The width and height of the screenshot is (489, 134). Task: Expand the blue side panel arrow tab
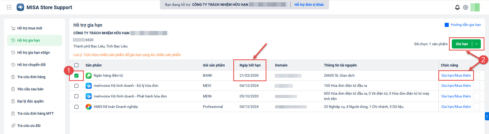click(x=487, y=116)
